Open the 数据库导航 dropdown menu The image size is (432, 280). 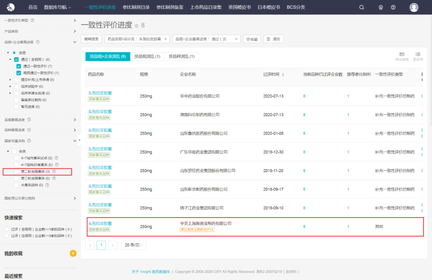(x=58, y=8)
